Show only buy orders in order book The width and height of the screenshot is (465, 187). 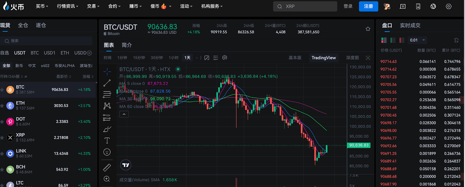click(x=393, y=40)
